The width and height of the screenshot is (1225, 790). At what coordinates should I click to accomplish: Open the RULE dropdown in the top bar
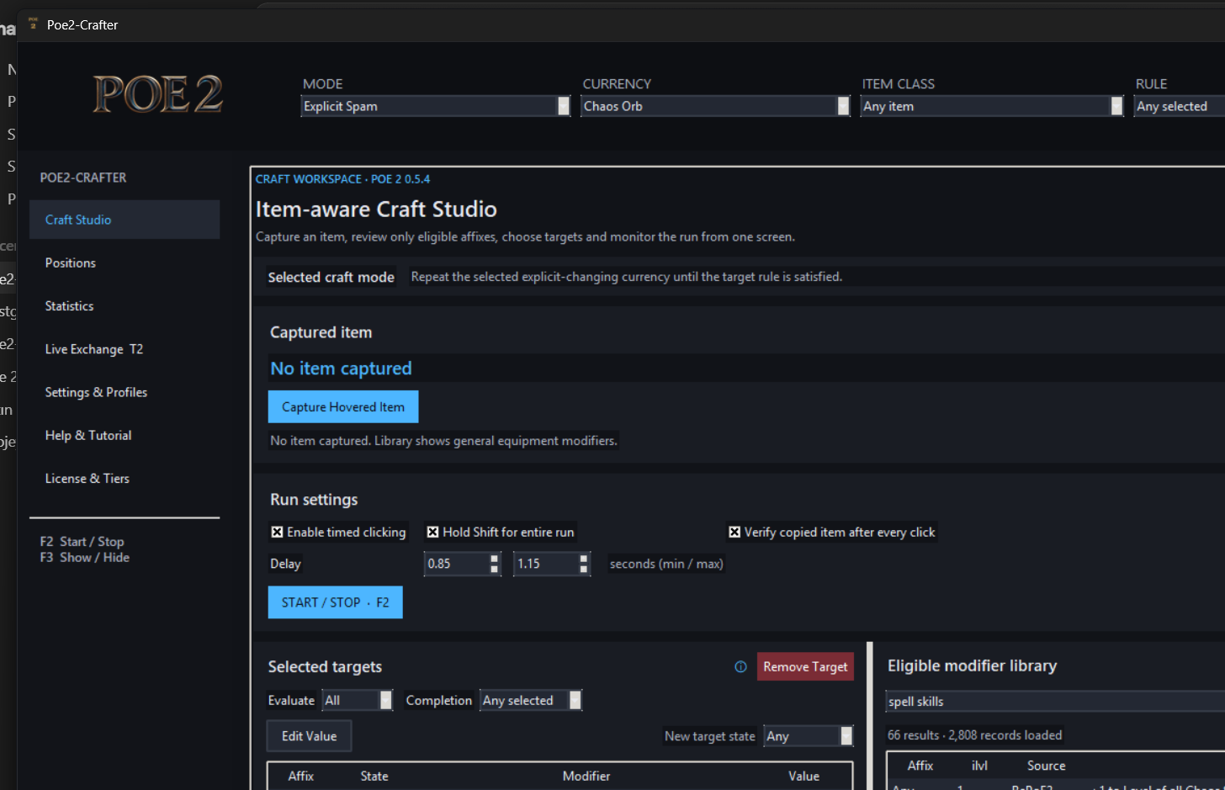click(x=1180, y=106)
